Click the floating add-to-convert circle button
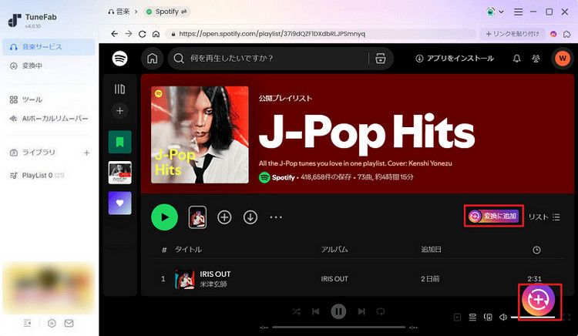The height and width of the screenshot is (336, 578). click(x=538, y=300)
